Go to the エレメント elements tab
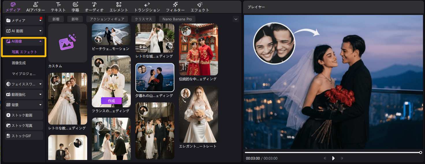 tap(119, 7)
